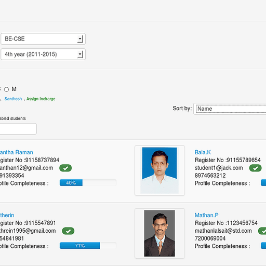Click verified checkmark beside threin1995@gmail.com

tap(68, 231)
